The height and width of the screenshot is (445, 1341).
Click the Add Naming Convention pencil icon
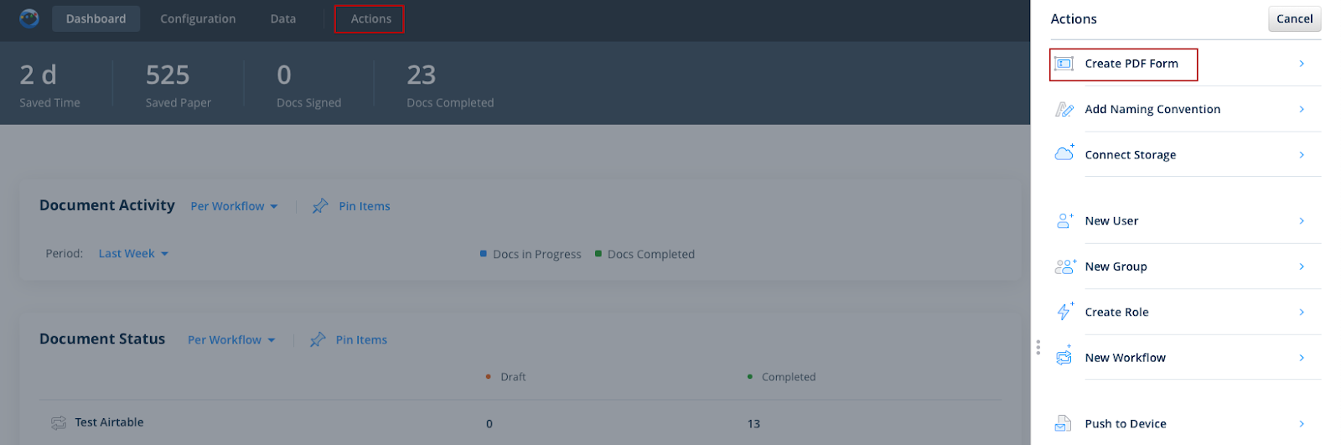click(1064, 110)
